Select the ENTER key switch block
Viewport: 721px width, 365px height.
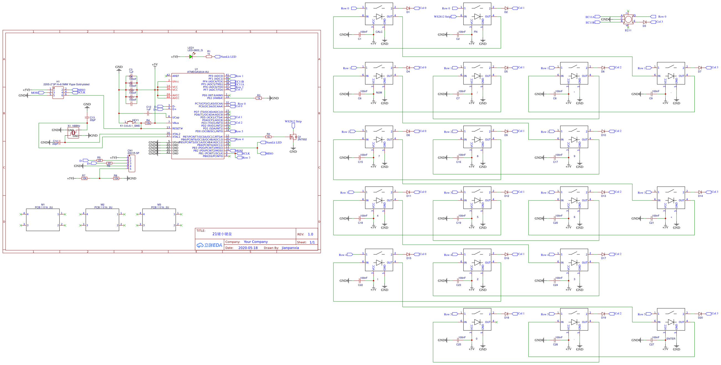[x=671, y=319]
